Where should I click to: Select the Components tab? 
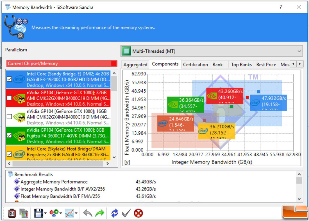pyautogui.click(x=165, y=64)
